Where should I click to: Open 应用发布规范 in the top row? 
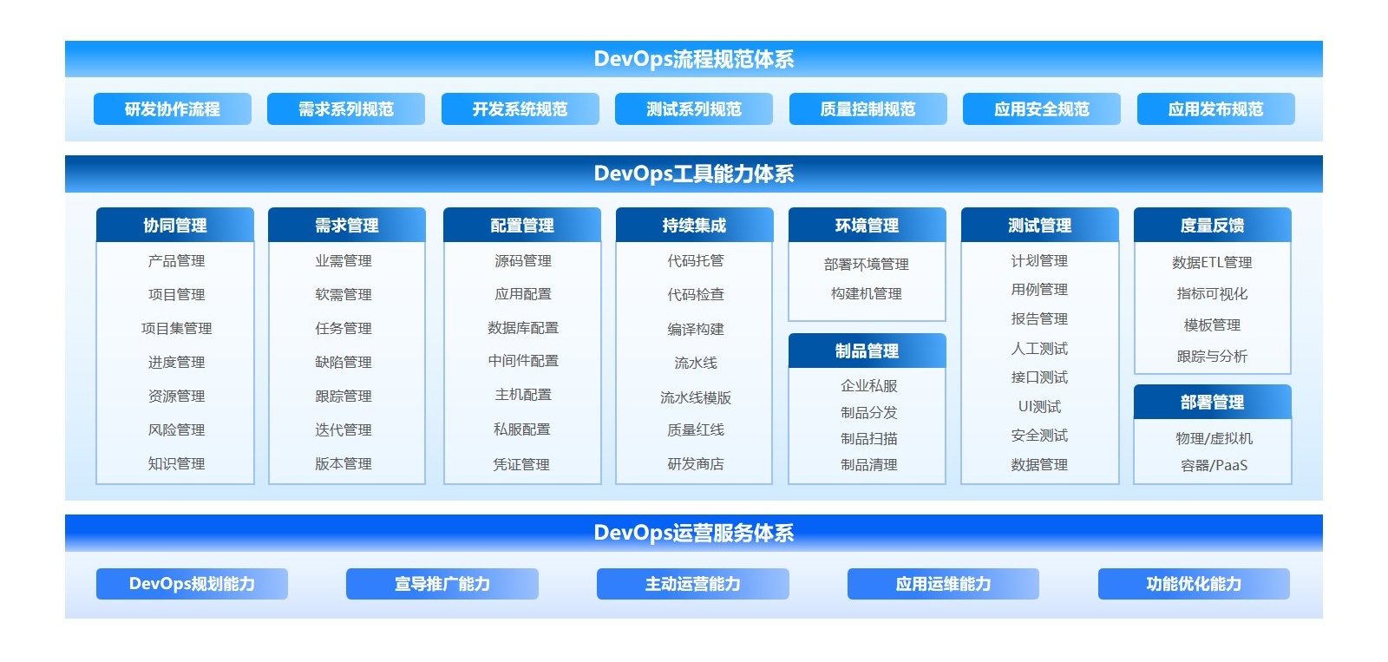1215,109
